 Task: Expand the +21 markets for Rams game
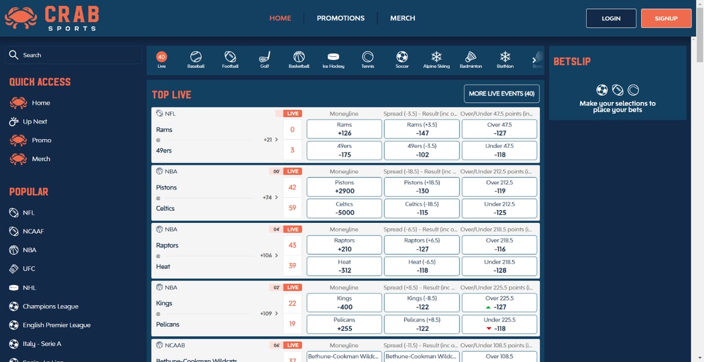270,140
